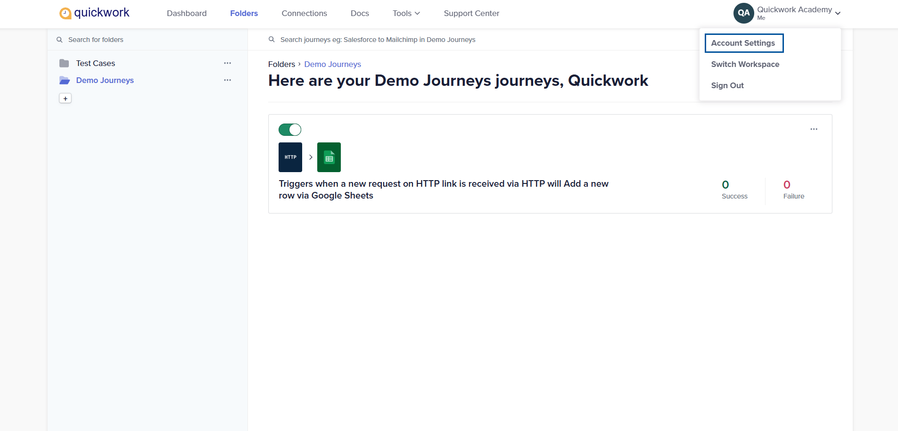
Task: Expand the Tools dropdown menu
Action: (406, 13)
